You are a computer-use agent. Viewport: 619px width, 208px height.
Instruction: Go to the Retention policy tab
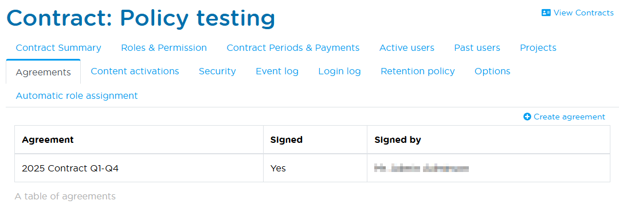418,71
